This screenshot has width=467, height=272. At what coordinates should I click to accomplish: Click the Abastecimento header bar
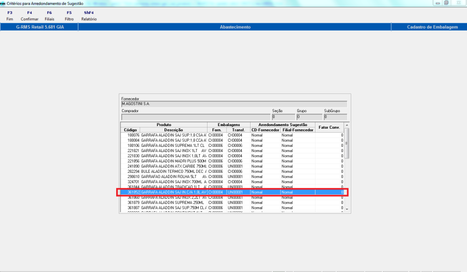[x=235, y=27]
